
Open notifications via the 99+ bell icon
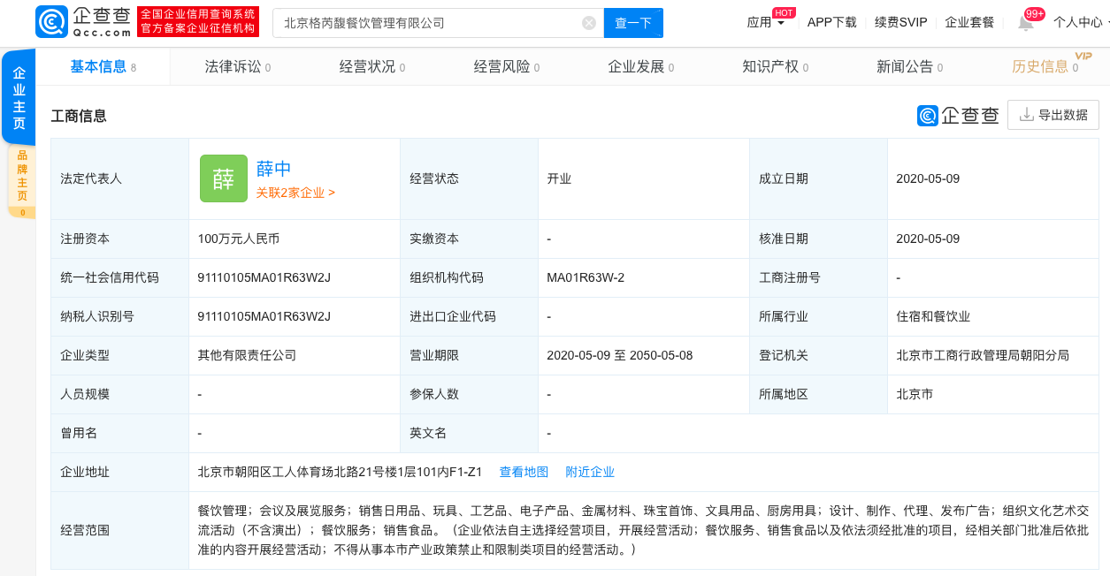coord(1024,21)
